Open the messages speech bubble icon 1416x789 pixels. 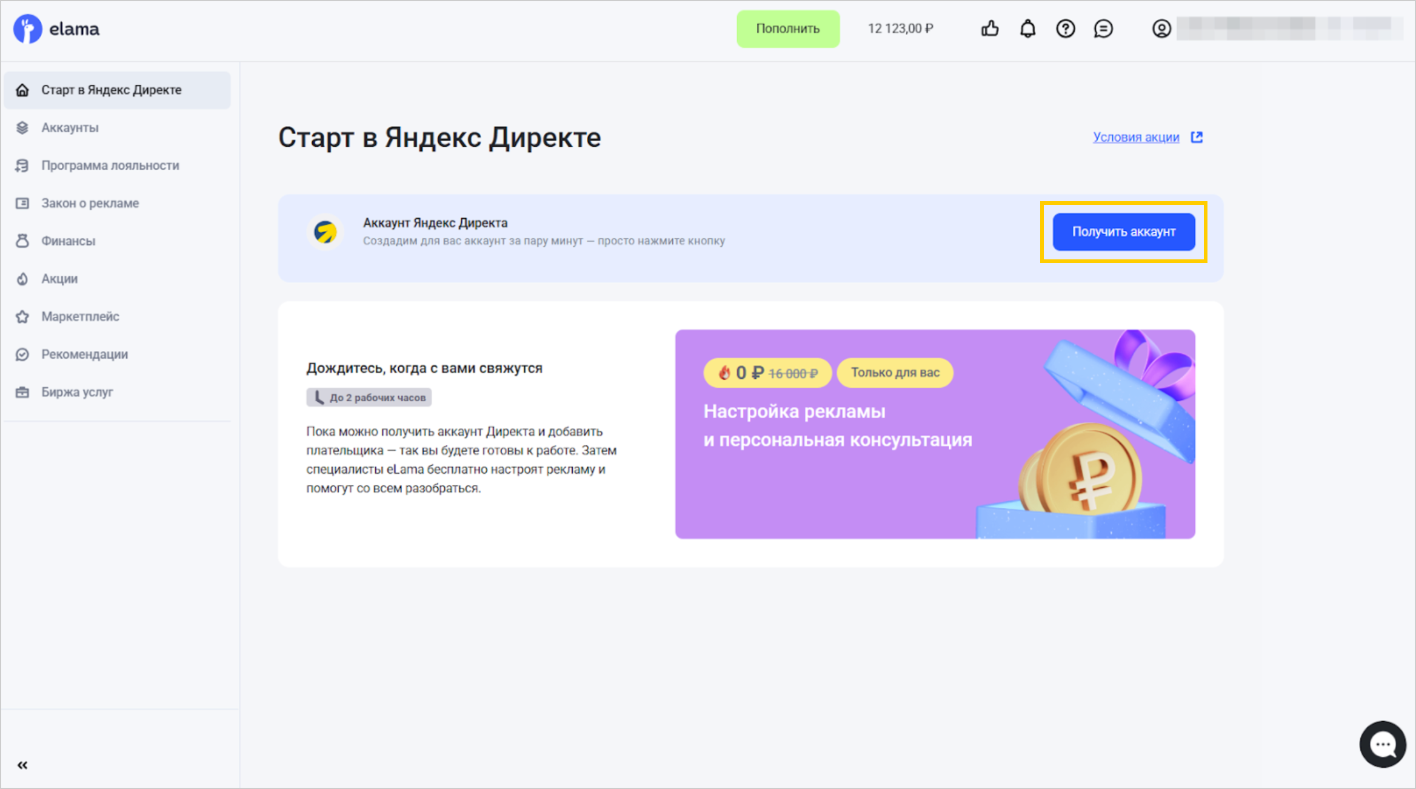1103,28
